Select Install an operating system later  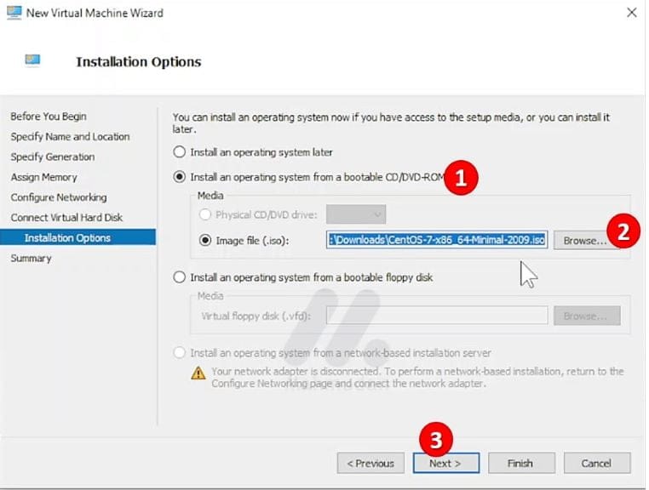(x=179, y=152)
